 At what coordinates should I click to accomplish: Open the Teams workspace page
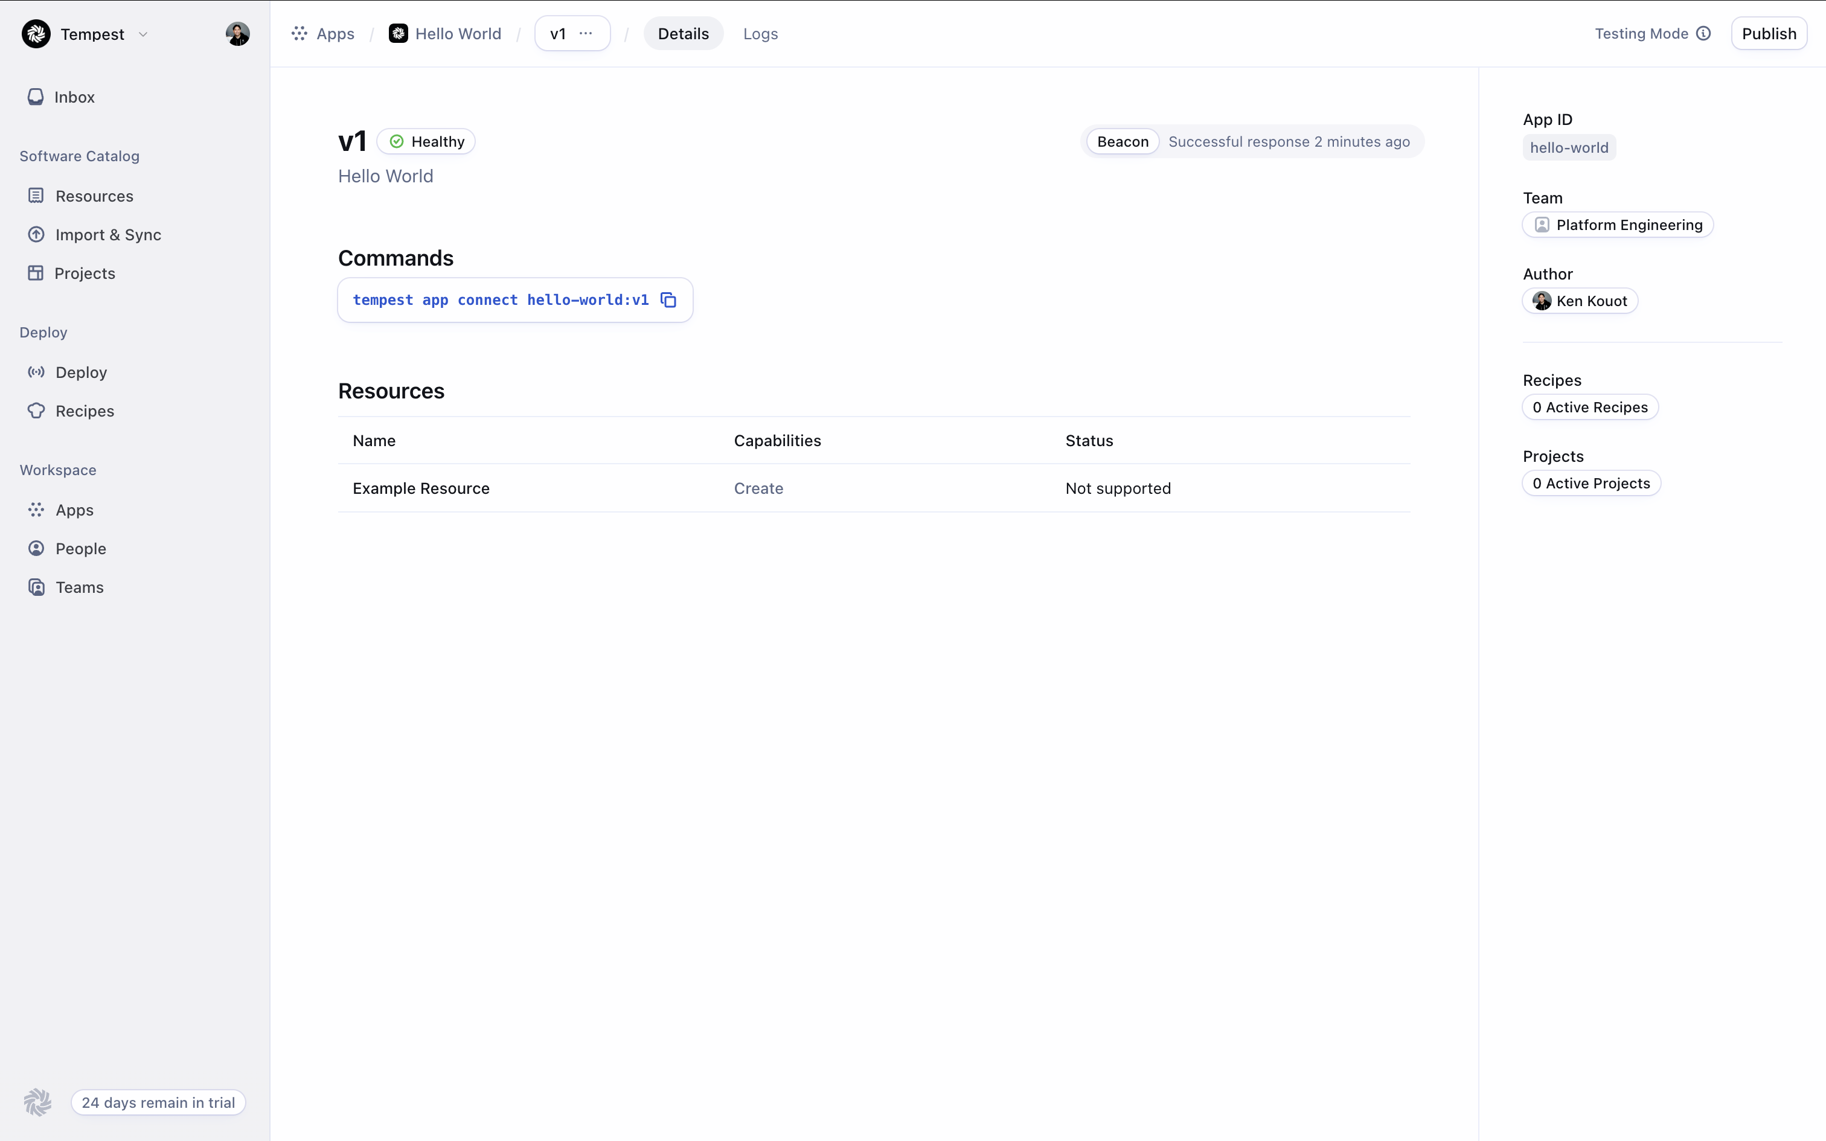(x=79, y=587)
